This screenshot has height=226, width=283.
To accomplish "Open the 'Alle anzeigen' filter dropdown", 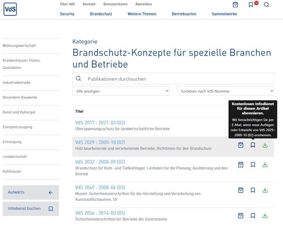I will coord(121,91).
